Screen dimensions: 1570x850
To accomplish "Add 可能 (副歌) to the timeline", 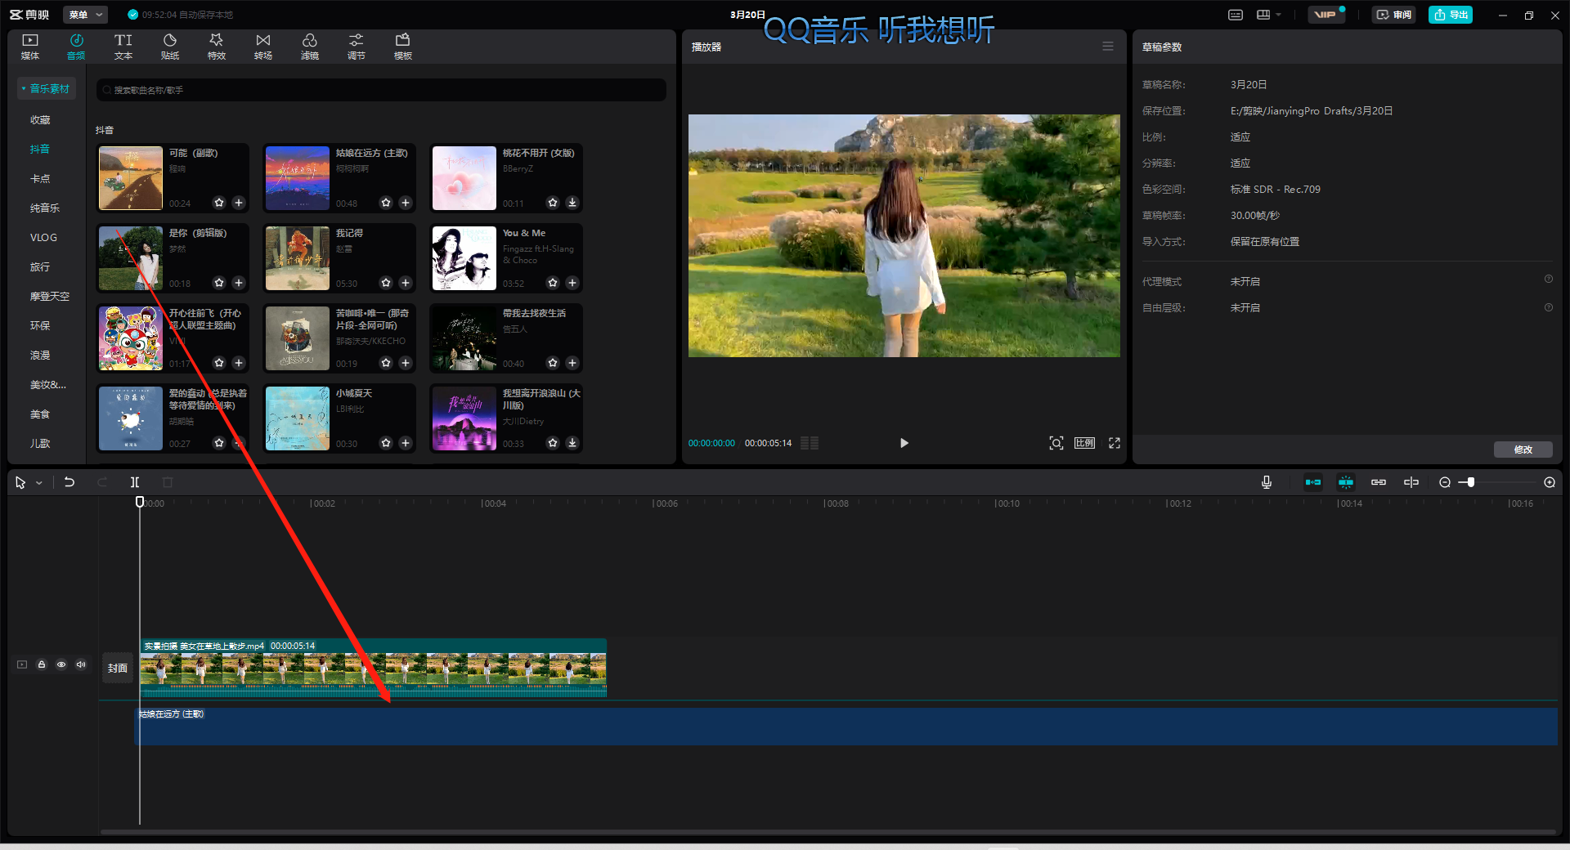I will click(x=239, y=203).
